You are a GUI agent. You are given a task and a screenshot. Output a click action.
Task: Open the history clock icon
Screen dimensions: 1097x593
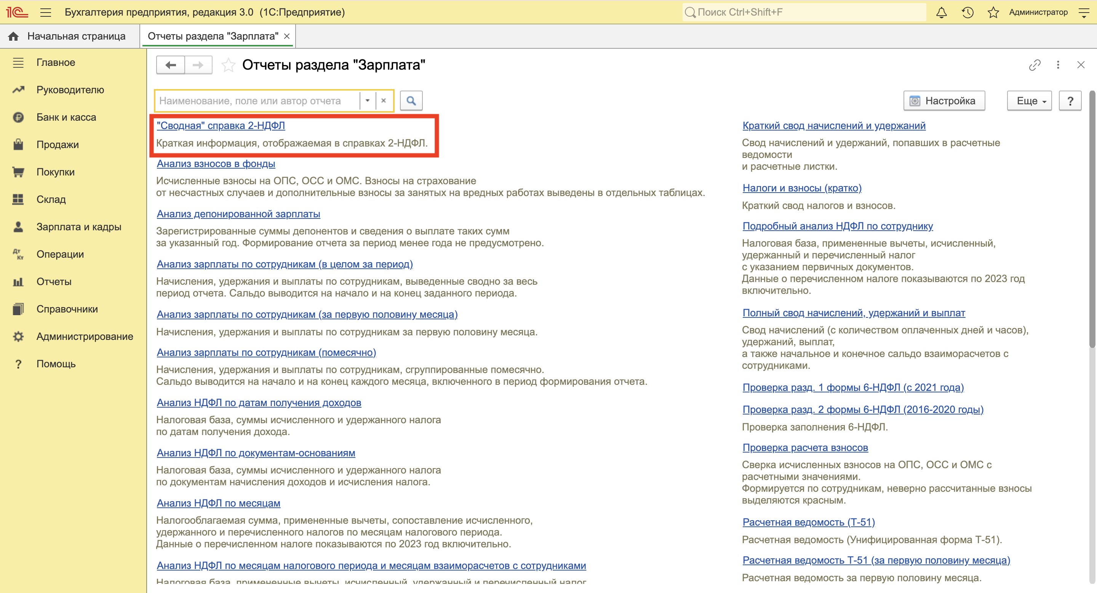click(967, 12)
